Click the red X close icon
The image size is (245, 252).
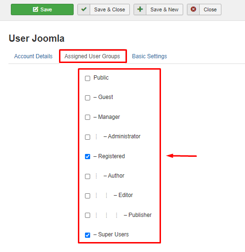[x=194, y=9]
